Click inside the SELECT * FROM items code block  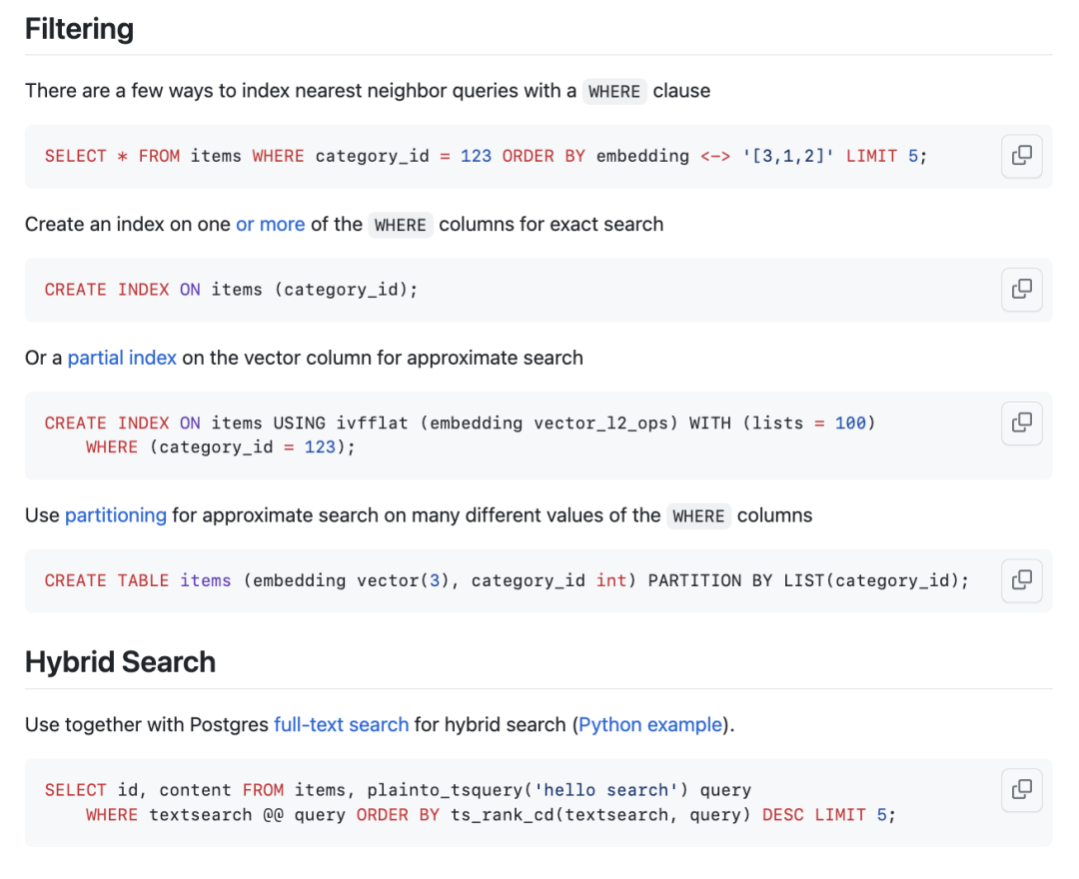(x=486, y=156)
